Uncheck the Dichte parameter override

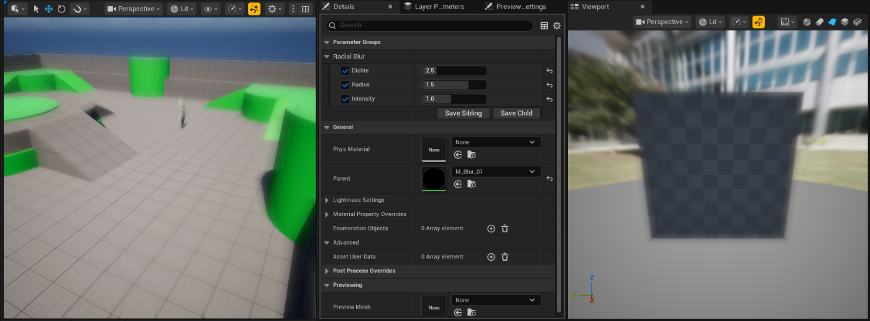(345, 71)
